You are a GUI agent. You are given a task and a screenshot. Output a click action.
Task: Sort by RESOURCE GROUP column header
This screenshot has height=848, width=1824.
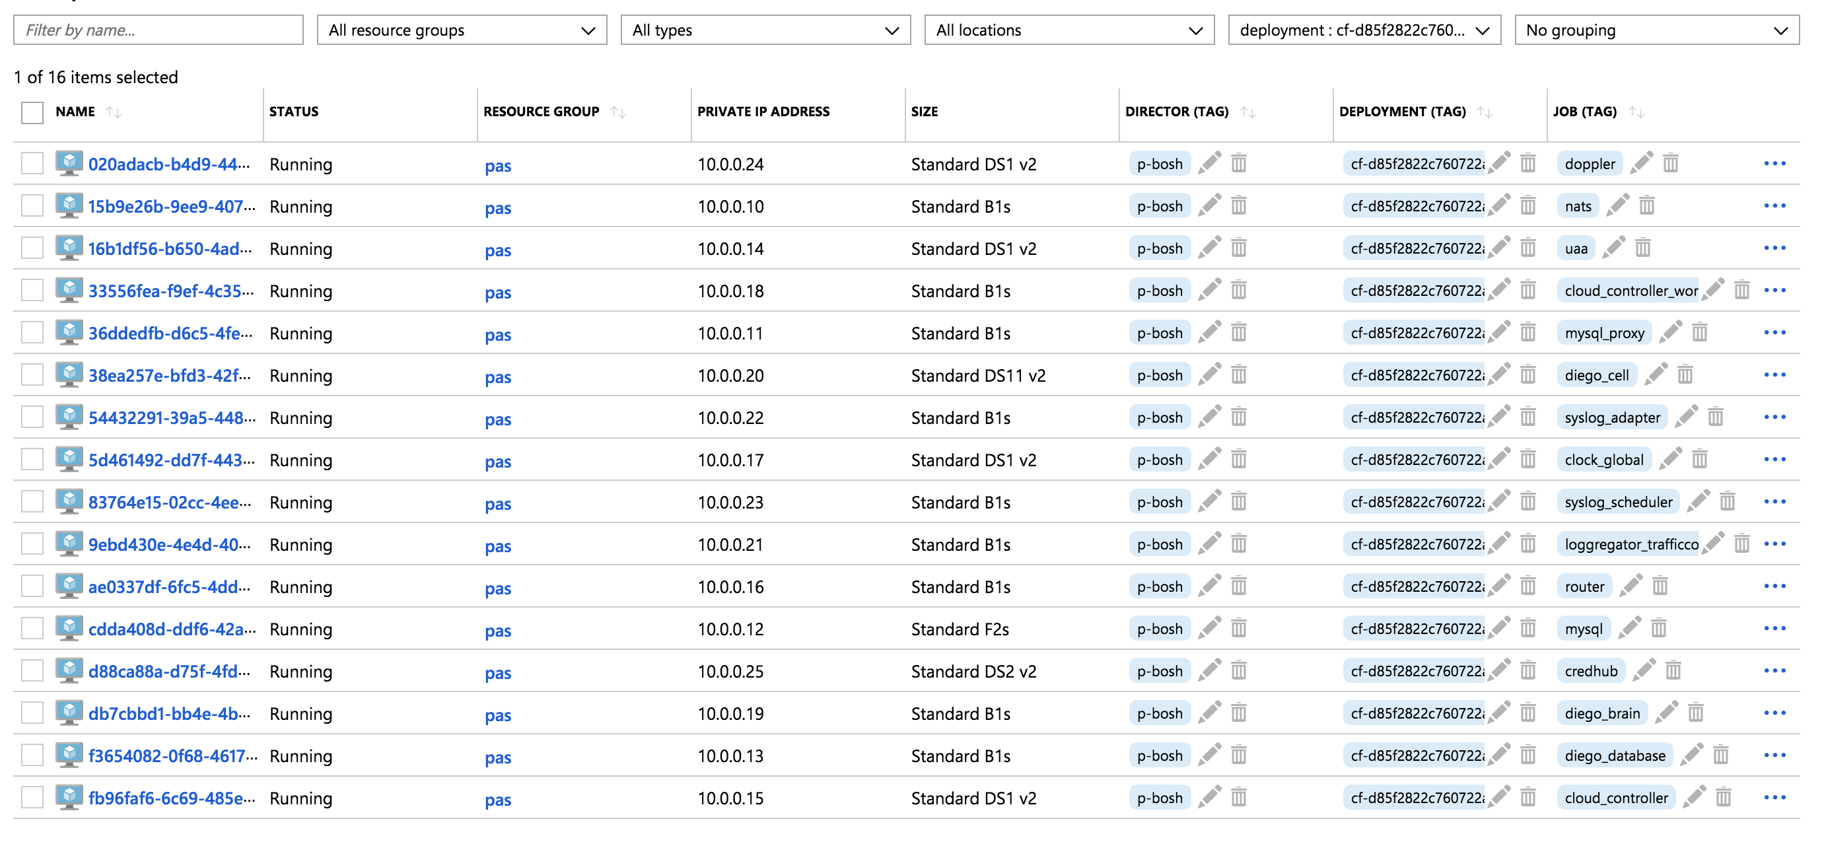click(x=542, y=112)
